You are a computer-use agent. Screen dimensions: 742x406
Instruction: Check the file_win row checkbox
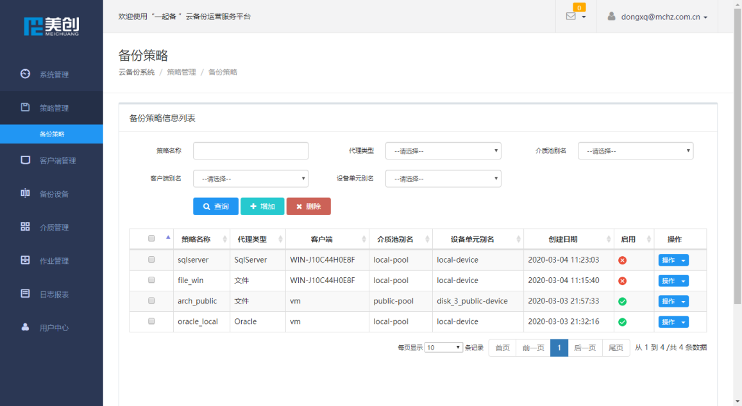(x=151, y=280)
